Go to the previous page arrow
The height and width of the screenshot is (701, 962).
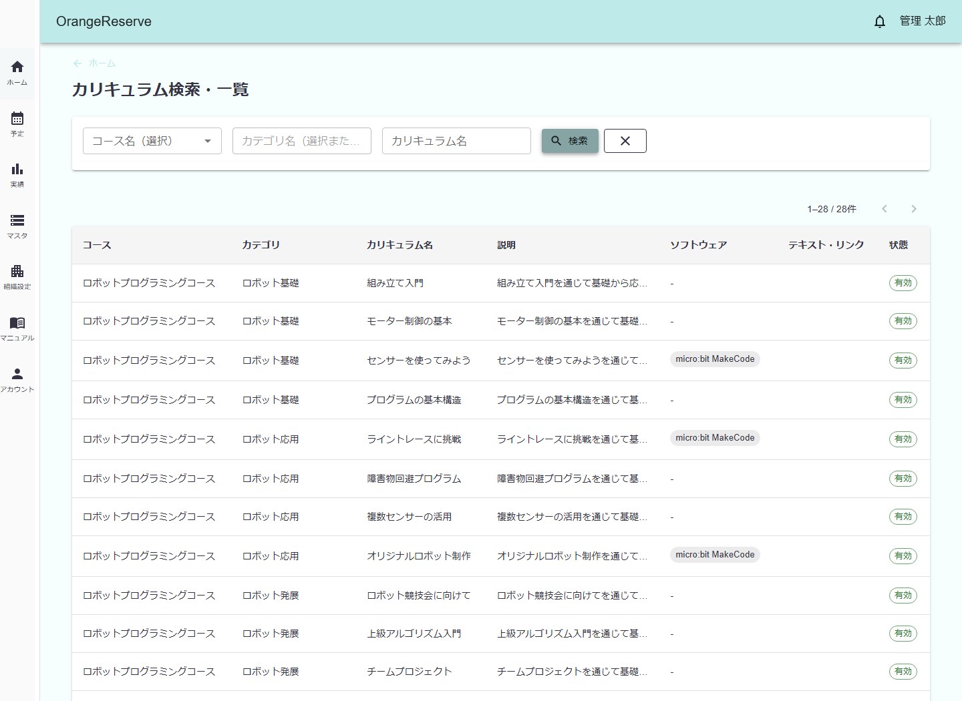(885, 209)
